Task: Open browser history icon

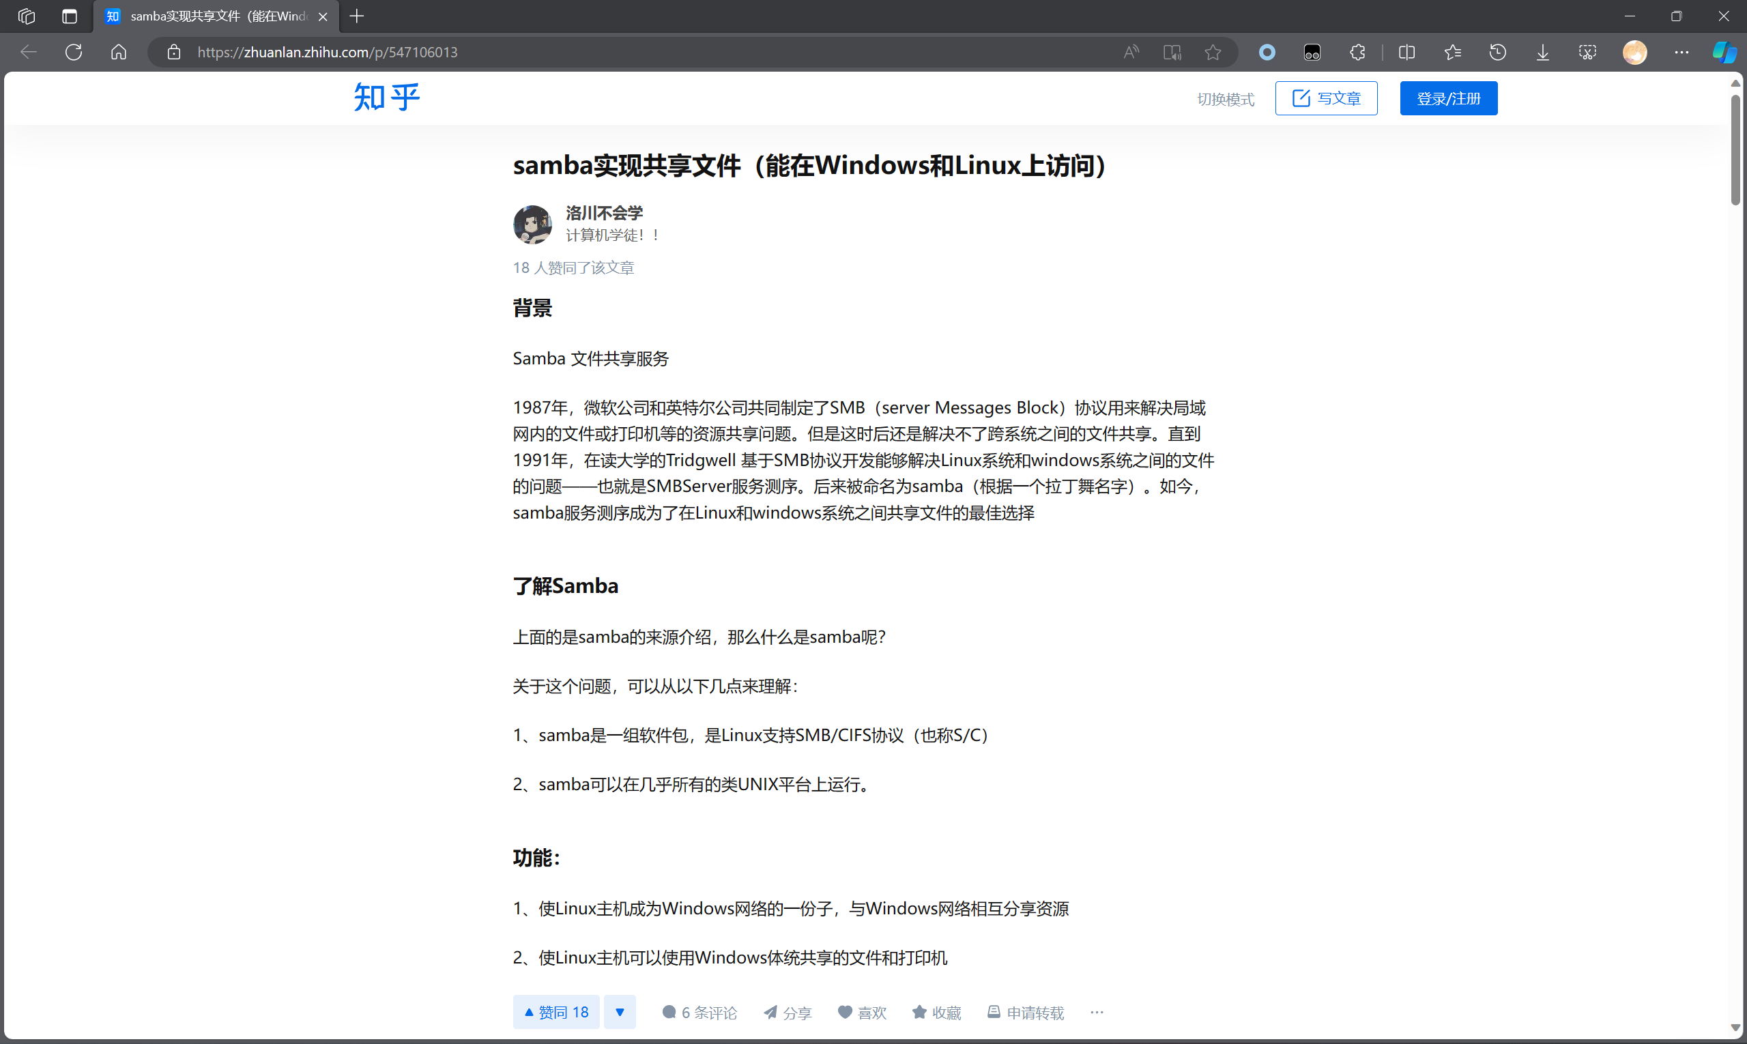Action: point(1497,52)
